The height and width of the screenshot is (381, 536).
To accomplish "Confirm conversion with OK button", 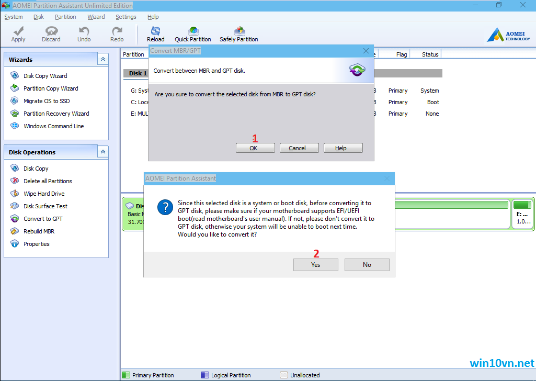I will 255,148.
